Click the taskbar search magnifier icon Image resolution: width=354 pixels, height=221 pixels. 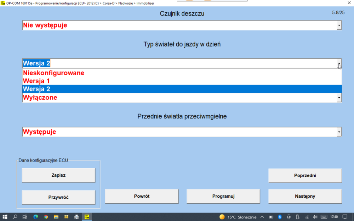coord(15,217)
